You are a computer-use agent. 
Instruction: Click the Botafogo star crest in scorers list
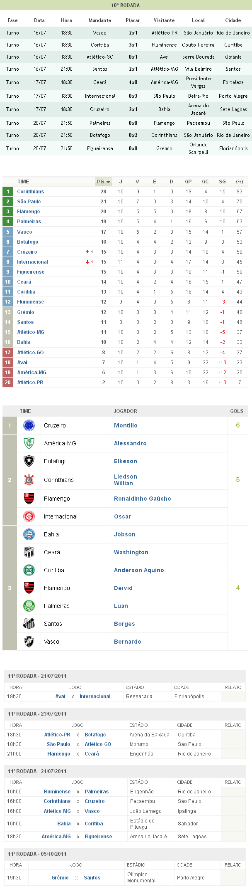pyautogui.click(x=29, y=461)
